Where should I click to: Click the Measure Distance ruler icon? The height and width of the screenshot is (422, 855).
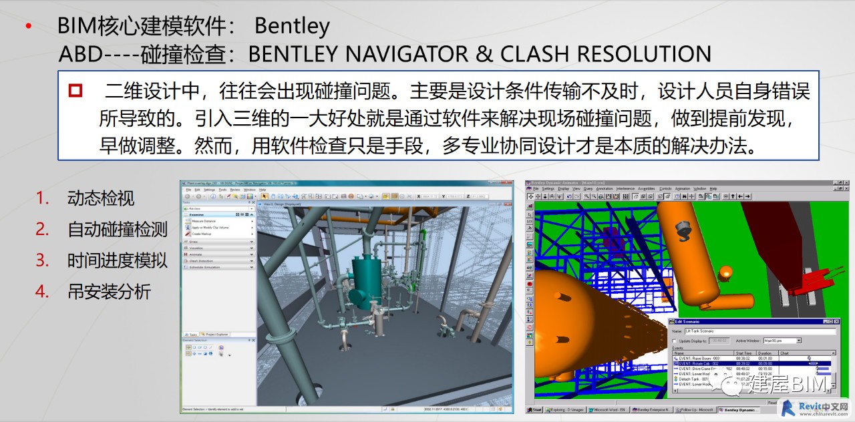coord(188,221)
